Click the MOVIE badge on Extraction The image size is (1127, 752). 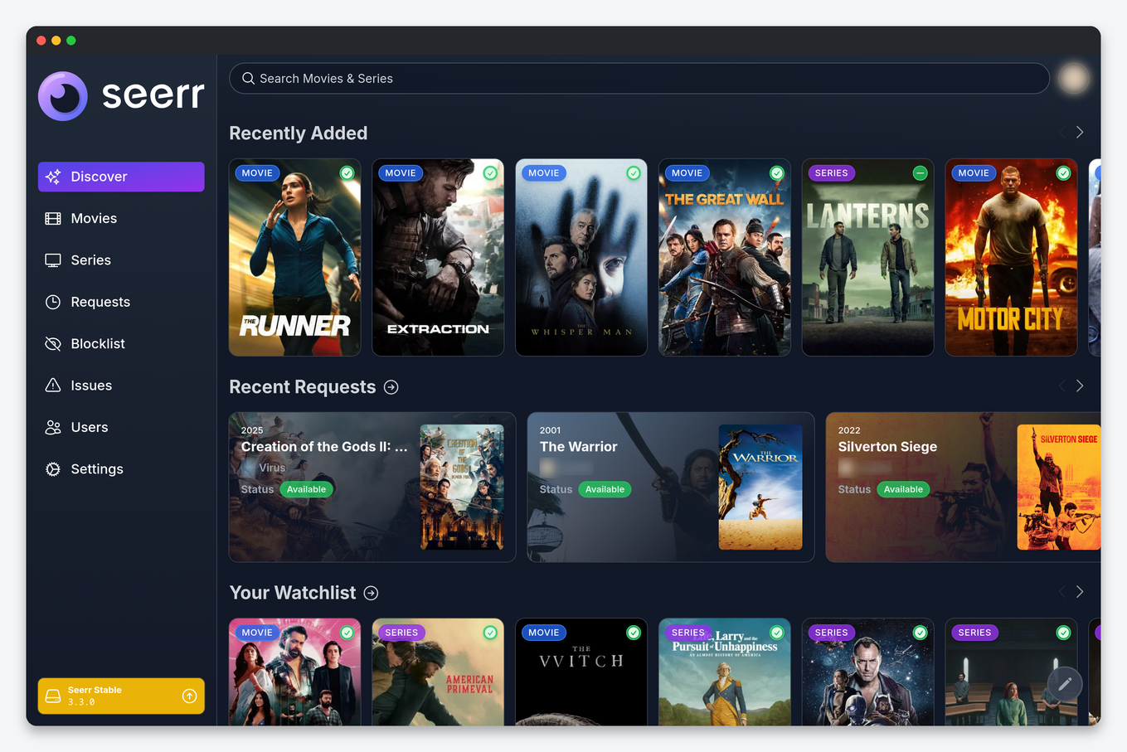click(401, 173)
